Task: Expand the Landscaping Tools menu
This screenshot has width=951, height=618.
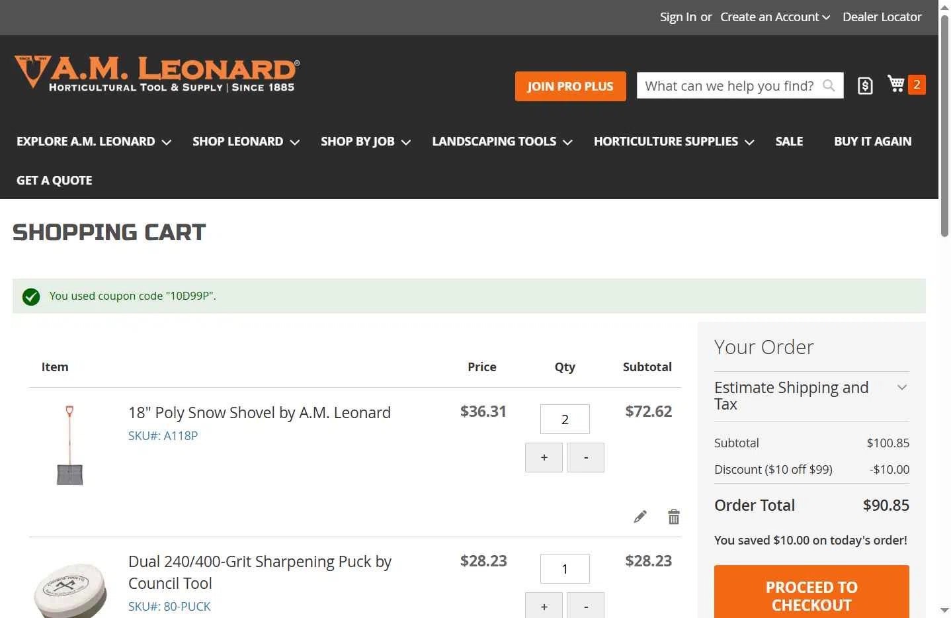Action: 502,142
